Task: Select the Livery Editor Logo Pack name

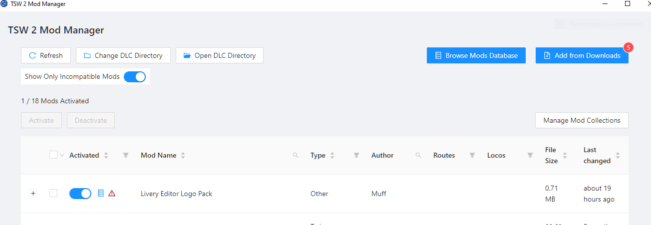Action: (x=177, y=194)
